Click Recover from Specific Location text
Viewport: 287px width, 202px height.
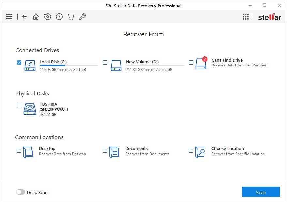(x=238, y=154)
